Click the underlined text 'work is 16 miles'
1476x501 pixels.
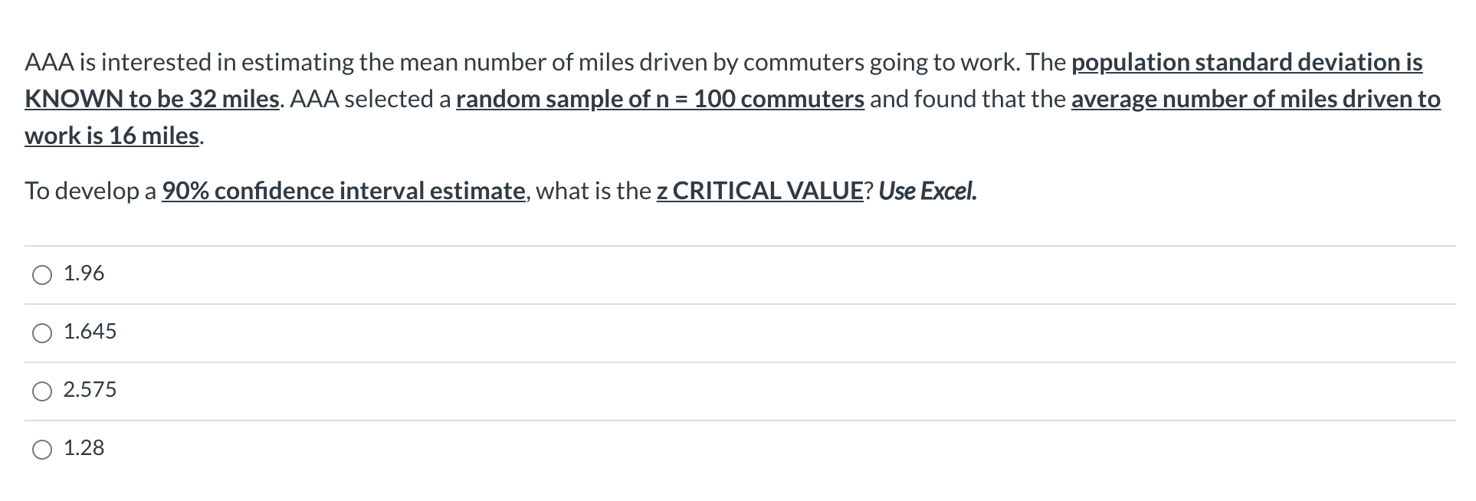click(x=110, y=136)
